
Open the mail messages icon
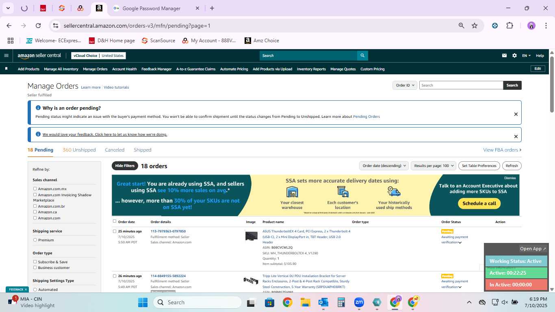(x=505, y=56)
